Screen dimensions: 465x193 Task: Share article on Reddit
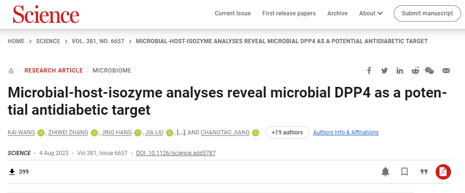point(415,71)
